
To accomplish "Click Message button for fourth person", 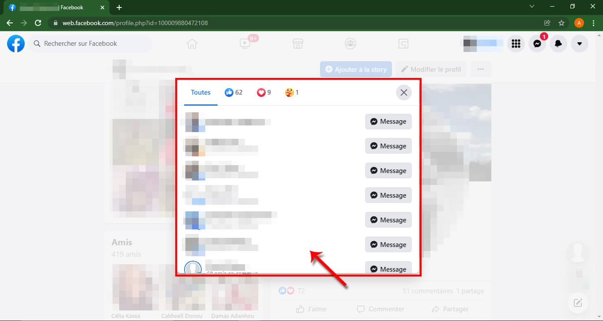I will pyautogui.click(x=388, y=196).
